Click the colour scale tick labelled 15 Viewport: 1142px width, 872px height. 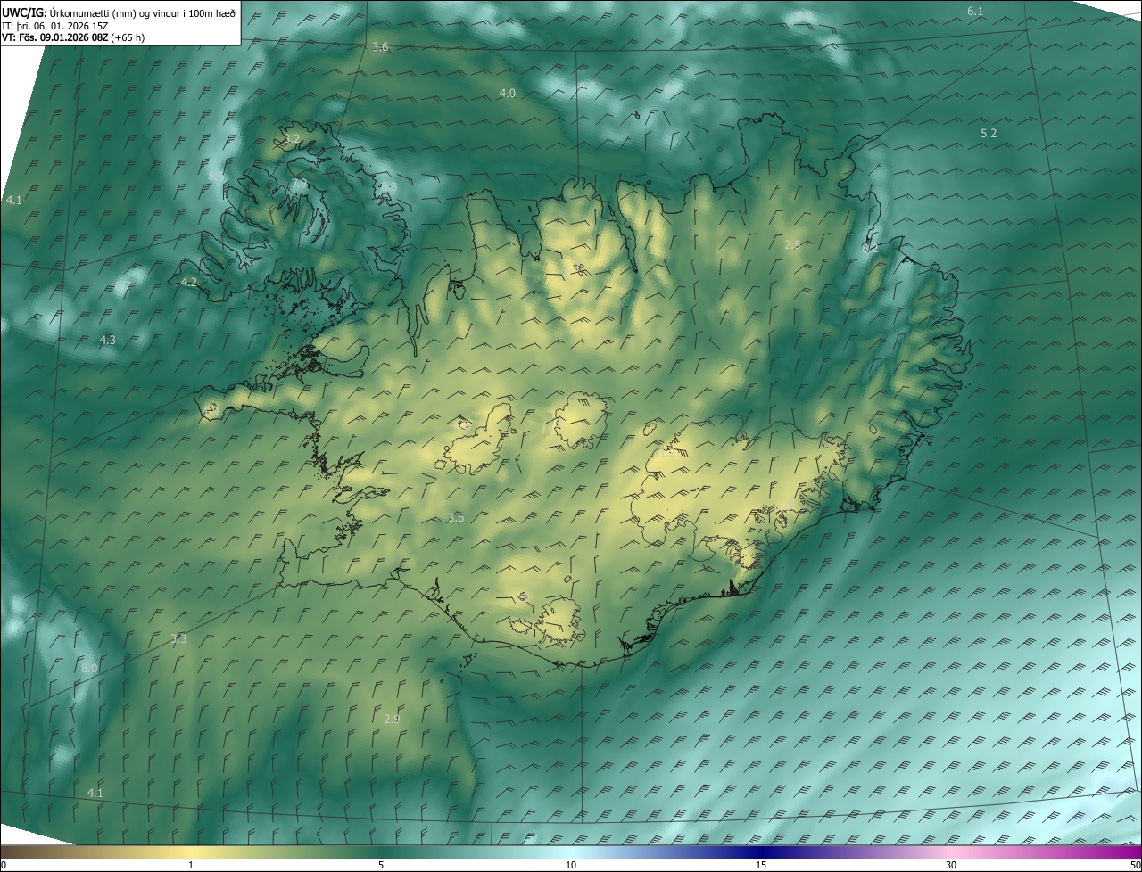[761, 865]
